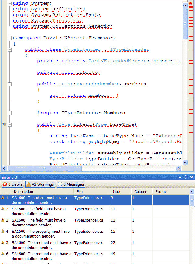The image size is (195, 264).
Task: Toggle the 0 Errors filter
Action: click(13, 184)
